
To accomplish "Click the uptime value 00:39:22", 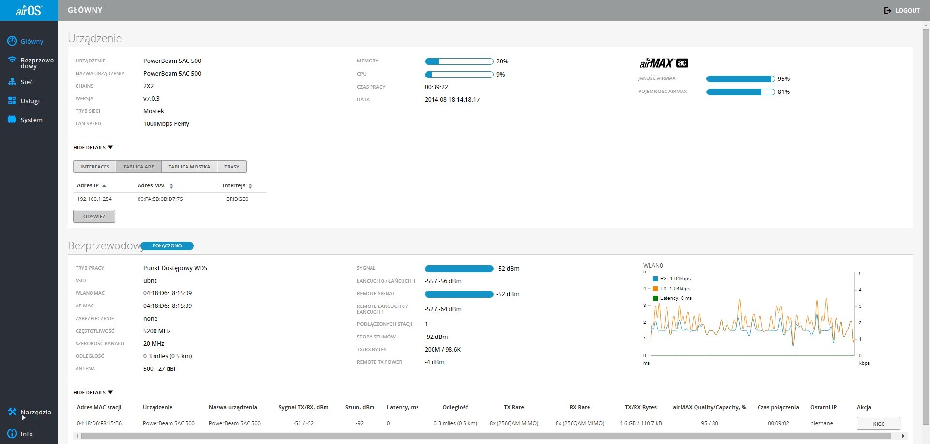I will [x=436, y=87].
